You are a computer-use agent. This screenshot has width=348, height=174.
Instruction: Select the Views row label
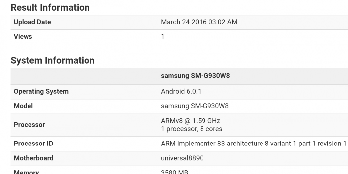23,37
